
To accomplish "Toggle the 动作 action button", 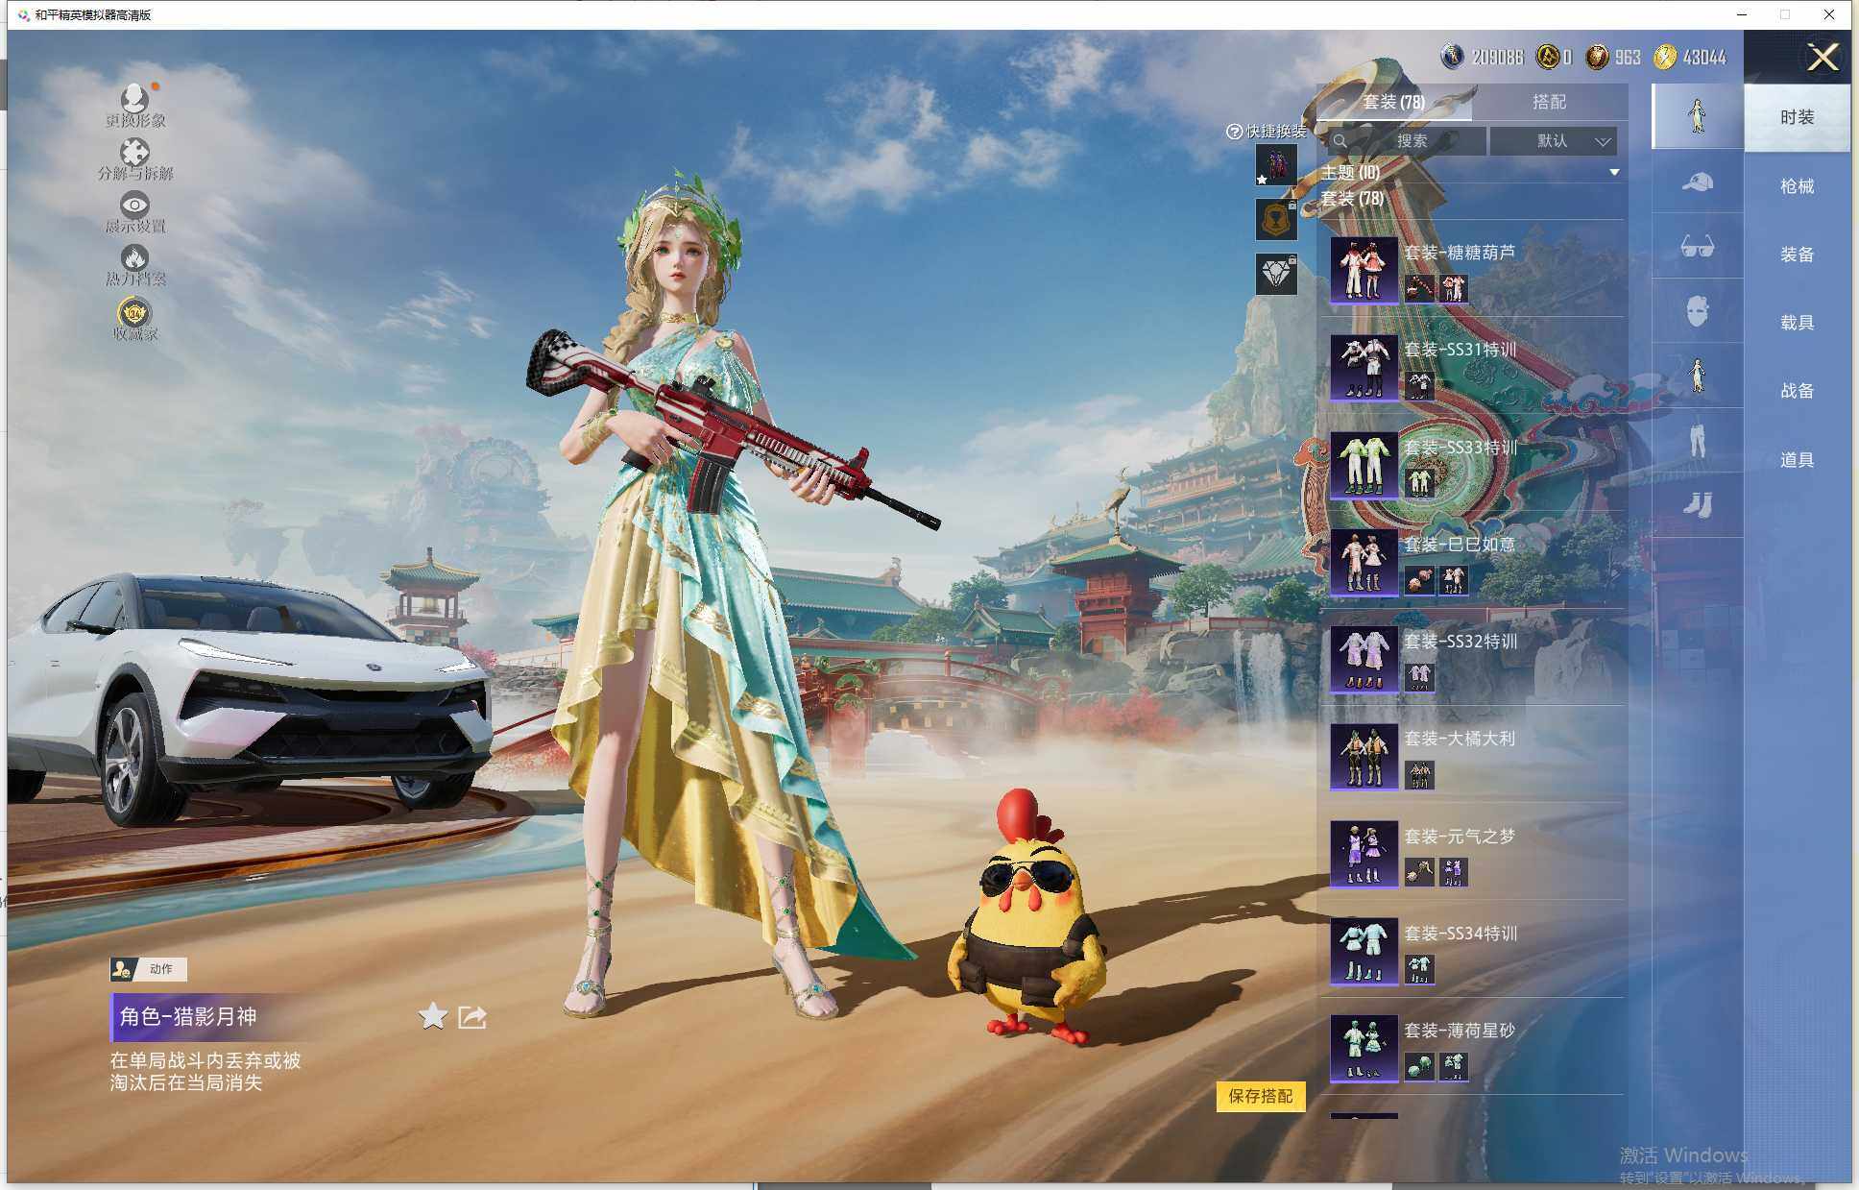I will tap(149, 969).
